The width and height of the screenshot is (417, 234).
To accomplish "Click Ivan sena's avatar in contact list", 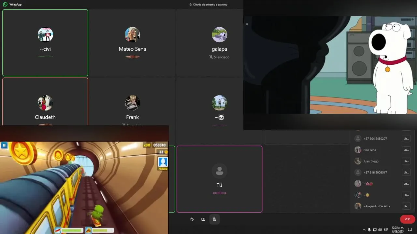I will coord(358,149).
